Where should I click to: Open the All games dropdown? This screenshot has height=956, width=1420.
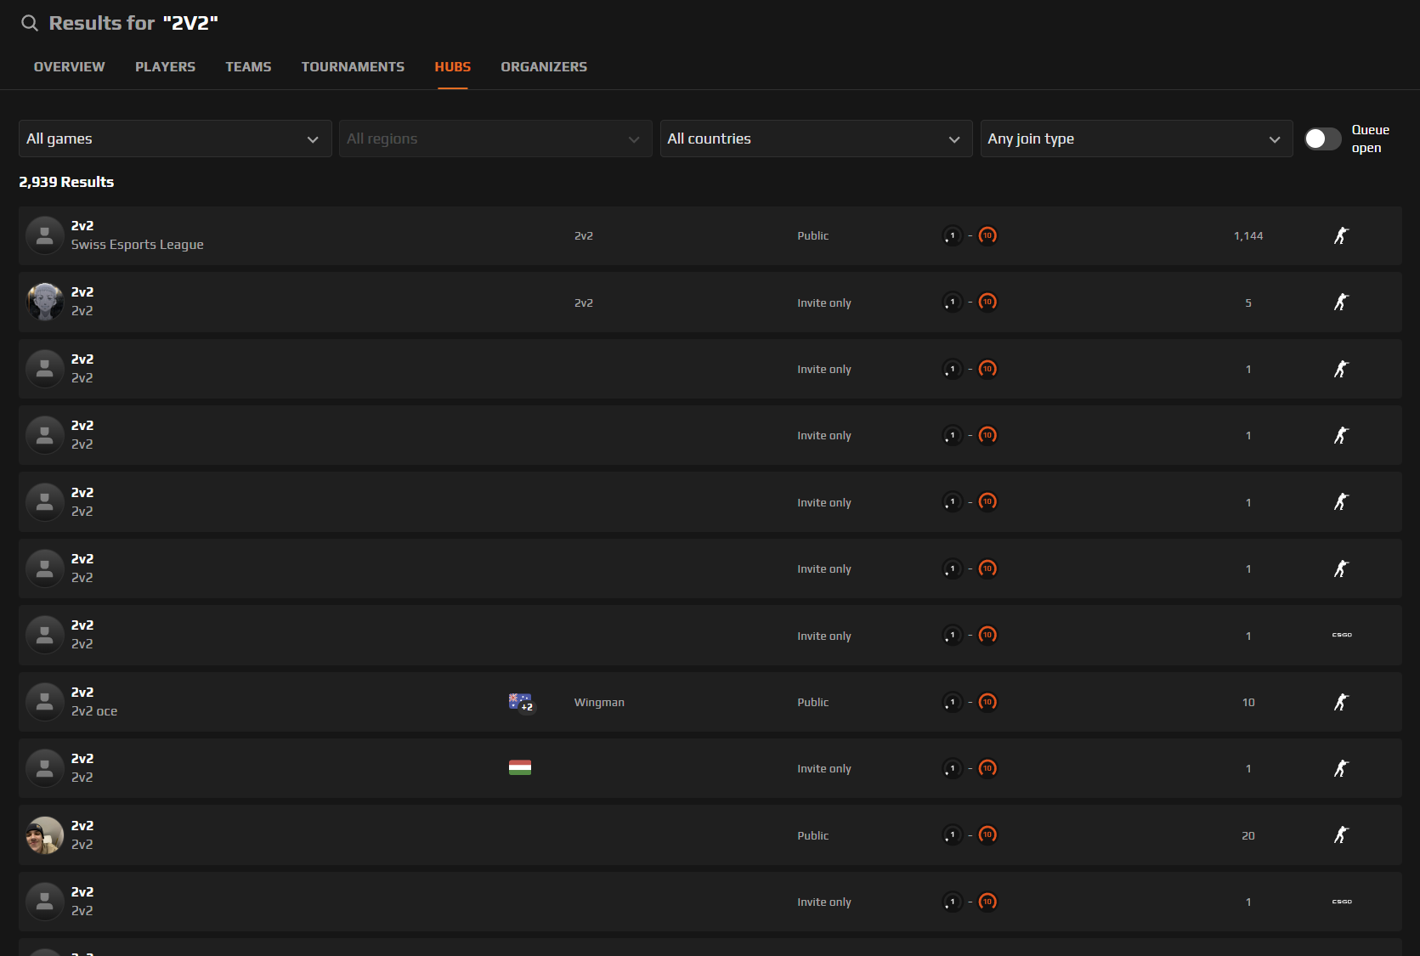[x=174, y=139]
